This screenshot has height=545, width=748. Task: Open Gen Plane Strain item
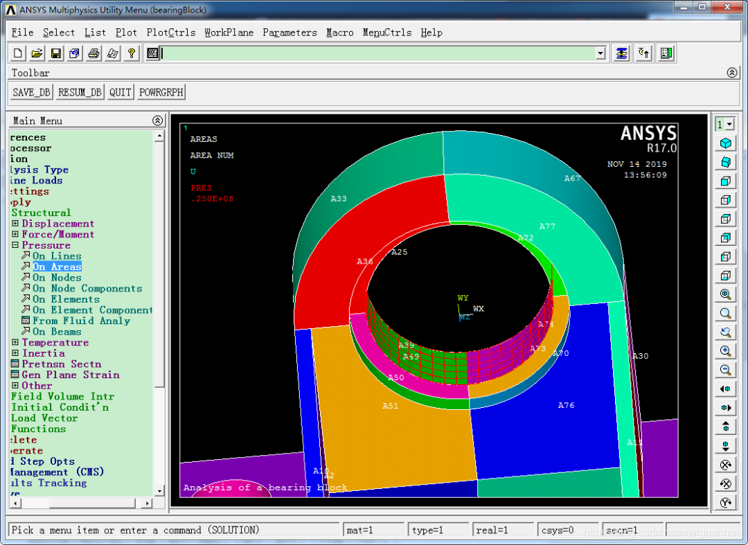[71, 375]
